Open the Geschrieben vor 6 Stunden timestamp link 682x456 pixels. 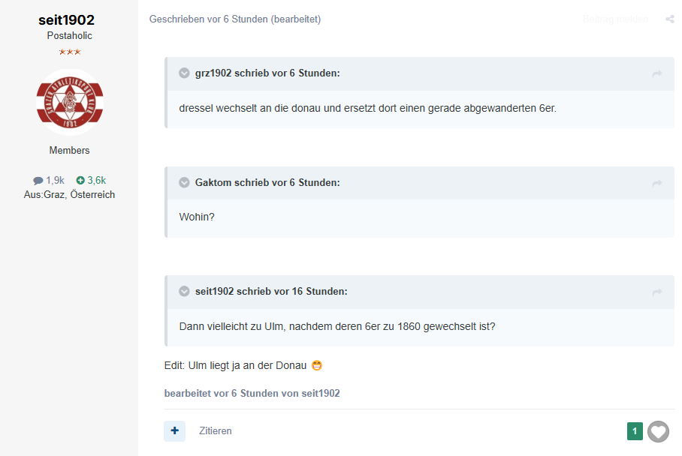point(208,19)
